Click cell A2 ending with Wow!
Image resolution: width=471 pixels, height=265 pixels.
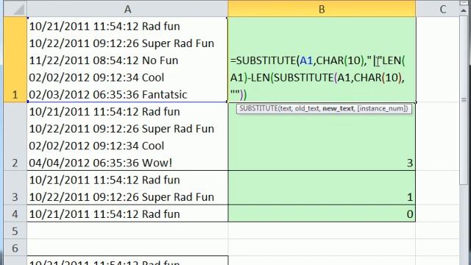[127, 136]
